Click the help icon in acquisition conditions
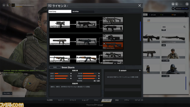The image size is (190, 107). (140, 70)
